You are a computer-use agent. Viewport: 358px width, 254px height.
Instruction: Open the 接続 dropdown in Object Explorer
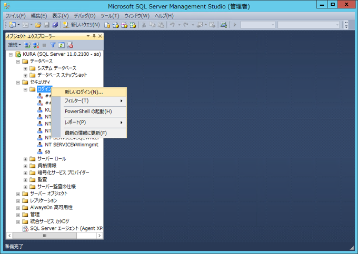14,45
